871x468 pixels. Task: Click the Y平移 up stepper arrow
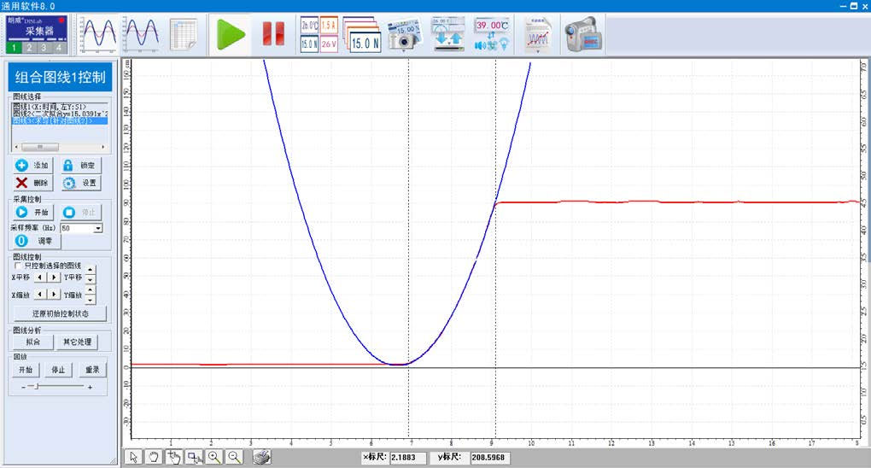coord(91,270)
